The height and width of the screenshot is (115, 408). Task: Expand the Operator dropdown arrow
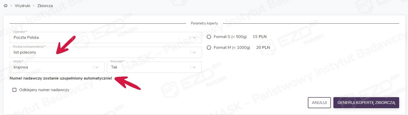click(194, 37)
